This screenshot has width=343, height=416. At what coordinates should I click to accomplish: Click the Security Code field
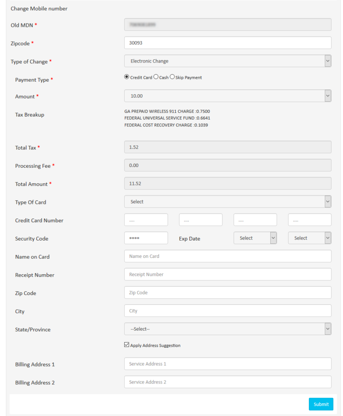pos(146,238)
